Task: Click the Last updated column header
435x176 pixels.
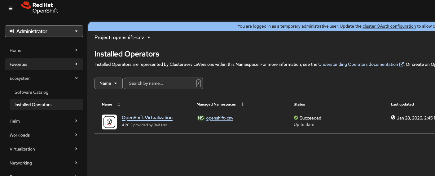Action: (x=402, y=104)
